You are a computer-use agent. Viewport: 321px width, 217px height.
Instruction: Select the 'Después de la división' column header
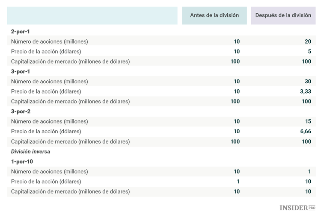tap(283, 15)
